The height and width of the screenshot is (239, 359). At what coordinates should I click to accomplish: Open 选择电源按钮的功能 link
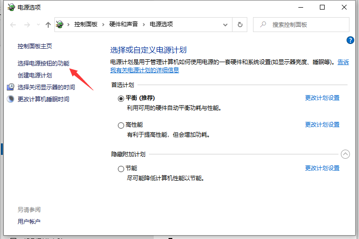coord(43,63)
